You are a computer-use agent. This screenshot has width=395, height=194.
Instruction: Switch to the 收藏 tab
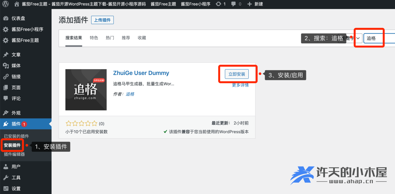[142, 38]
